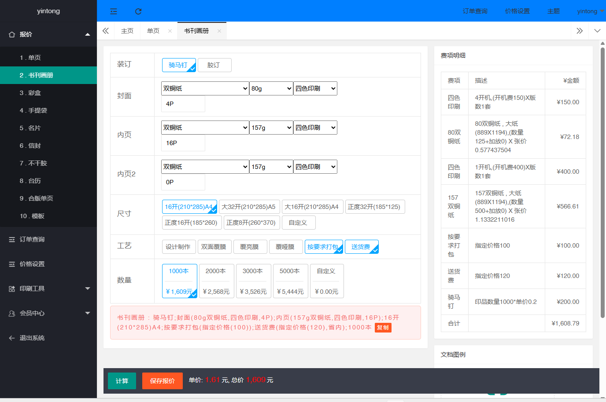Viewport: 606px width, 402px height.
Task: Open cover printing color dropdown
Action: coord(315,88)
